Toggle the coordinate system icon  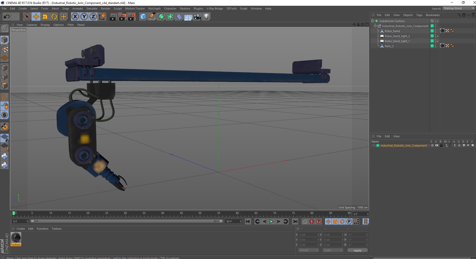coord(102,17)
